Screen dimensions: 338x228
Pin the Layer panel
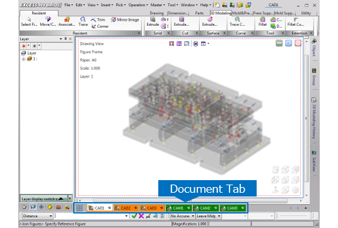[x=66, y=39]
